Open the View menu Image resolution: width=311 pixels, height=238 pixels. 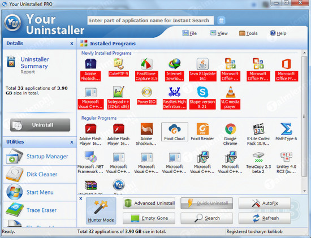[219, 33]
